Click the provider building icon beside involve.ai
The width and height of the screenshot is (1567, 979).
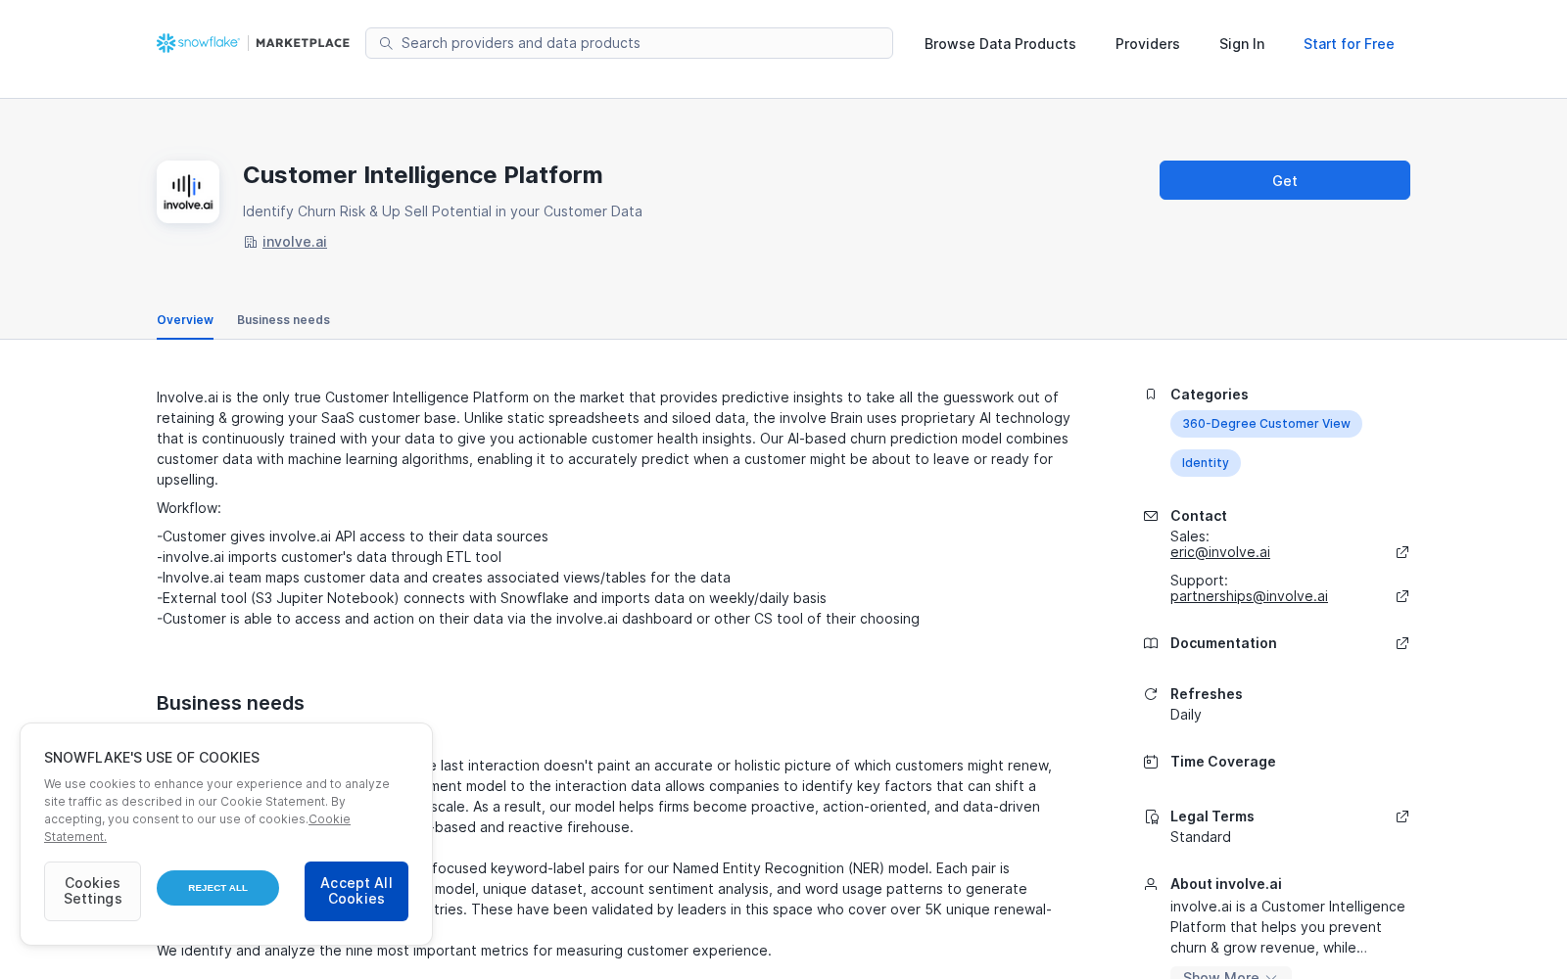[x=250, y=242]
